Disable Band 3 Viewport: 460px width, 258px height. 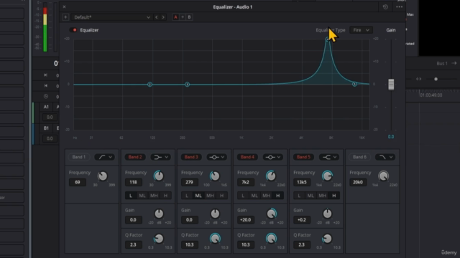[x=191, y=157]
